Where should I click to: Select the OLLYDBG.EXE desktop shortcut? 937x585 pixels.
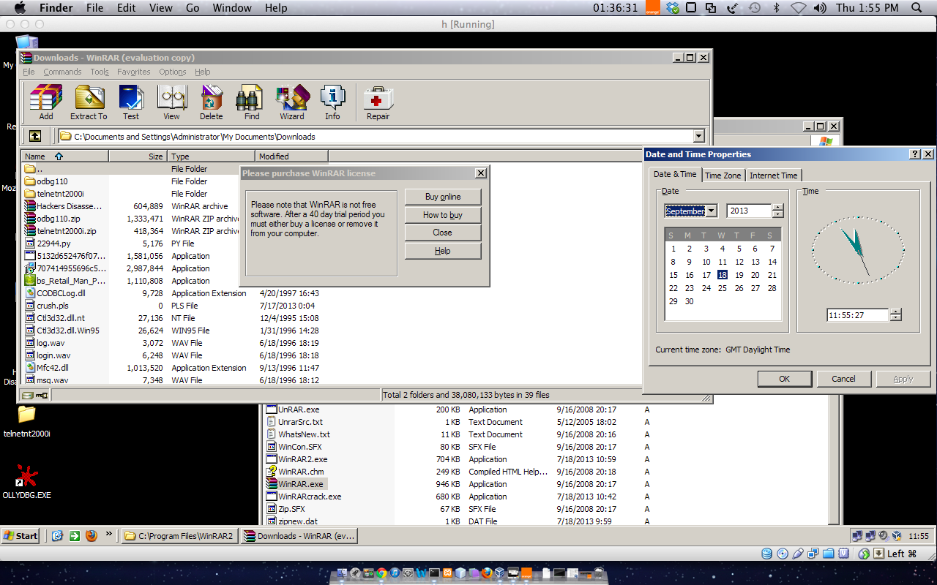(27, 483)
